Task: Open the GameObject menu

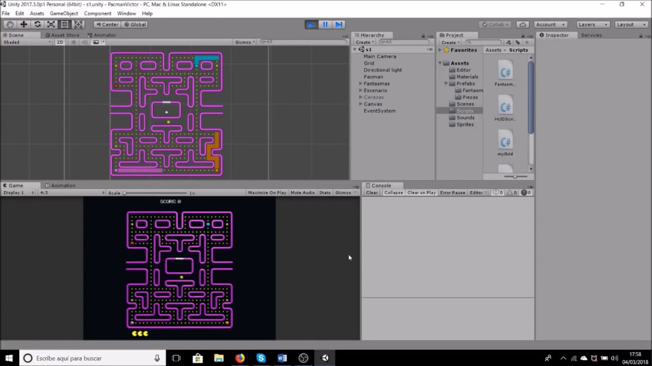Action: pyautogui.click(x=64, y=13)
